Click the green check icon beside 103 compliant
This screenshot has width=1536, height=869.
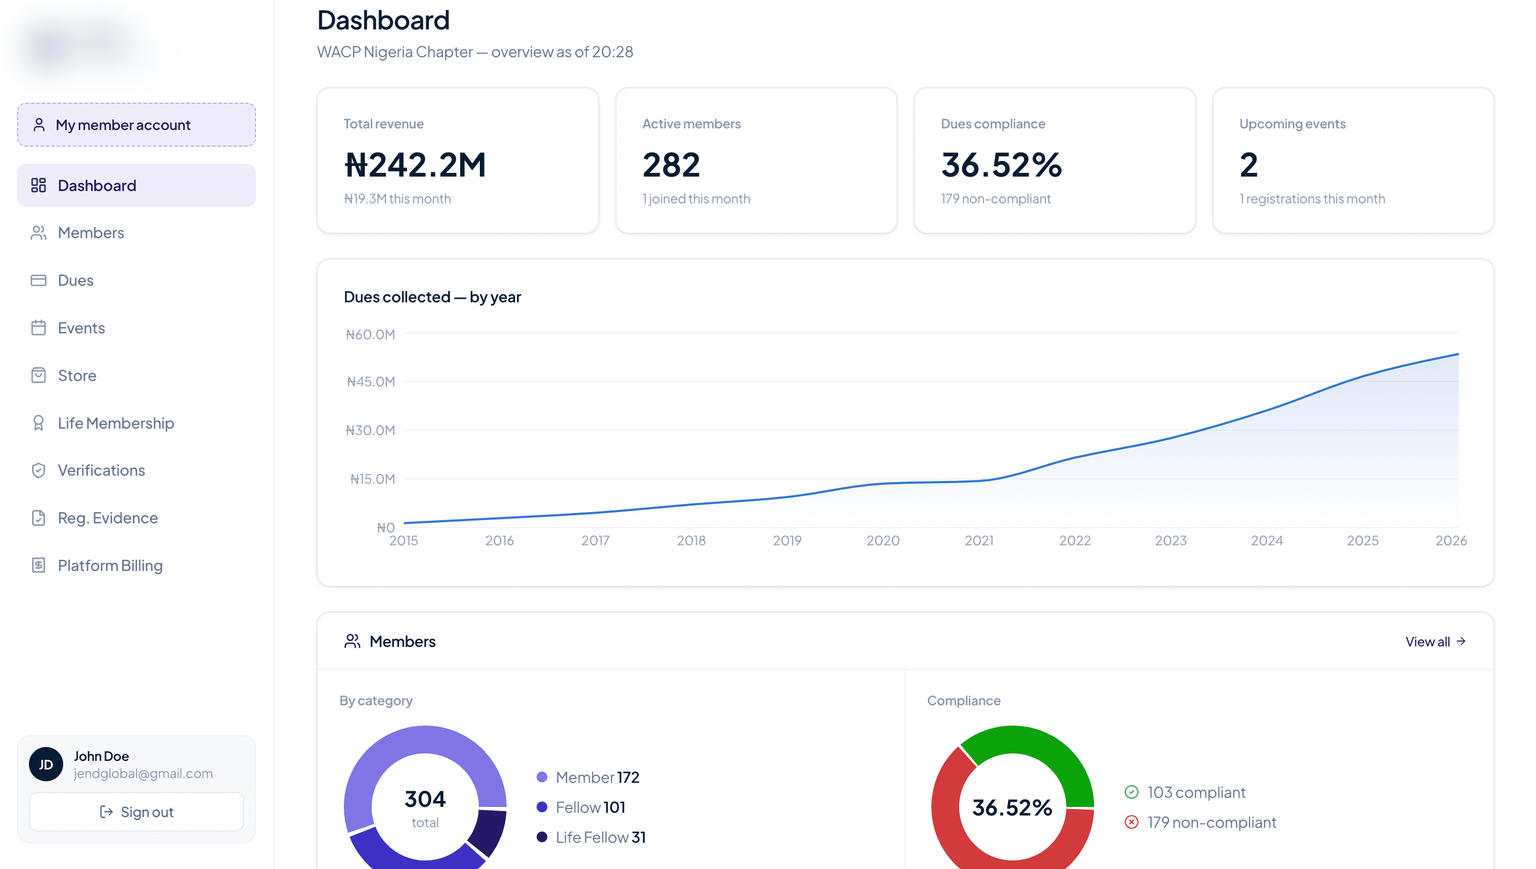[x=1132, y=792]
